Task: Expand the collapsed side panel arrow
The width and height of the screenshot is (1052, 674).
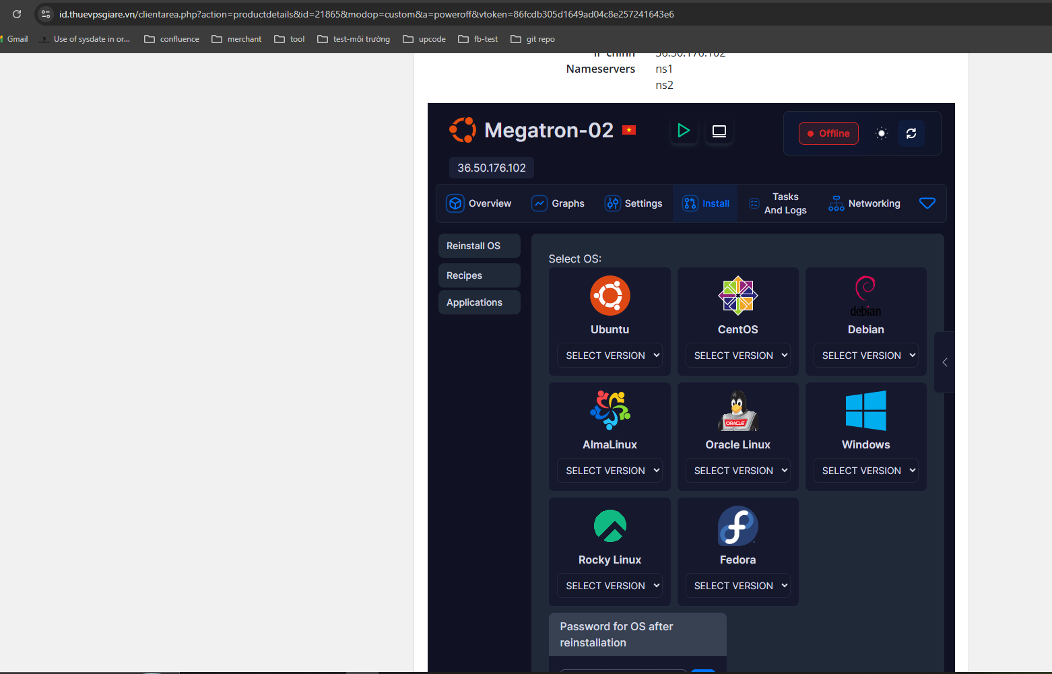Action: click(x=945, y=362)
